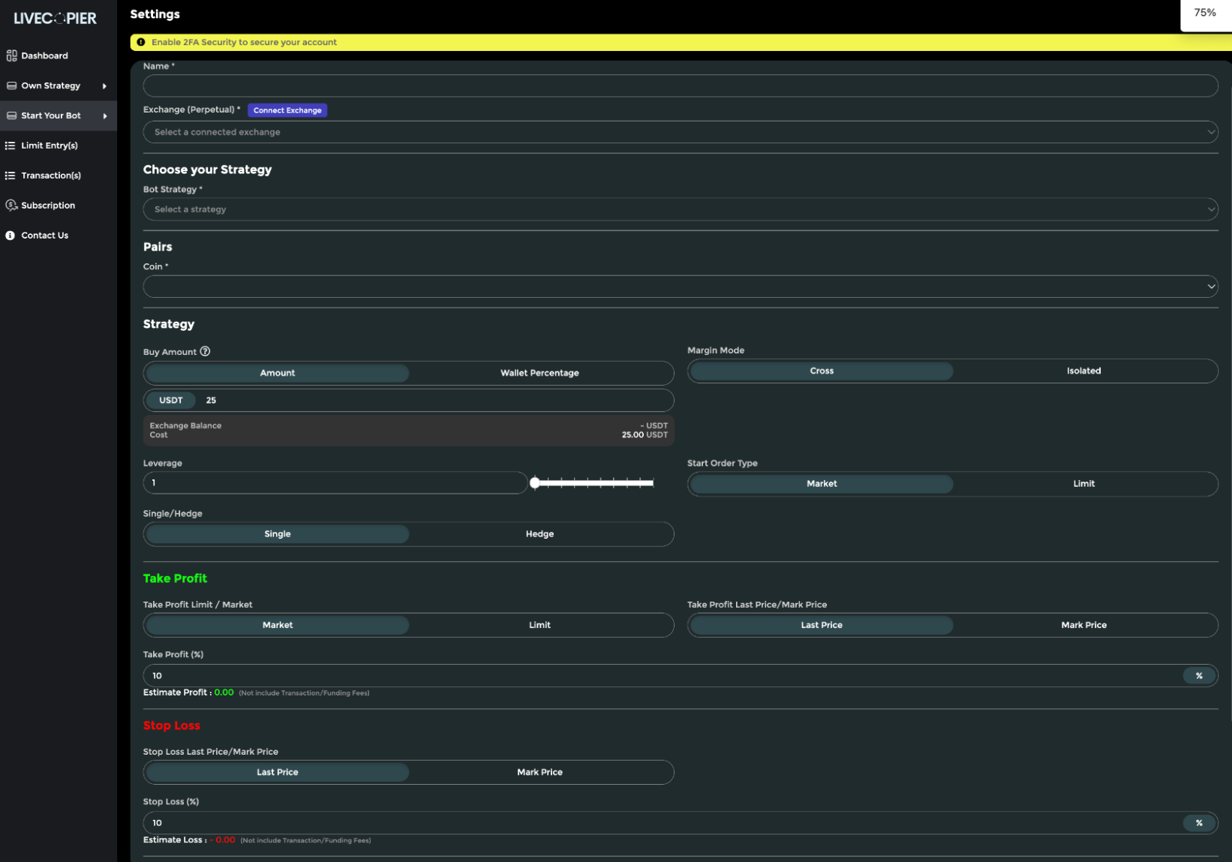Click the Leverage slider handle
The image size is (1232, 862).
[x=535, y=483]
